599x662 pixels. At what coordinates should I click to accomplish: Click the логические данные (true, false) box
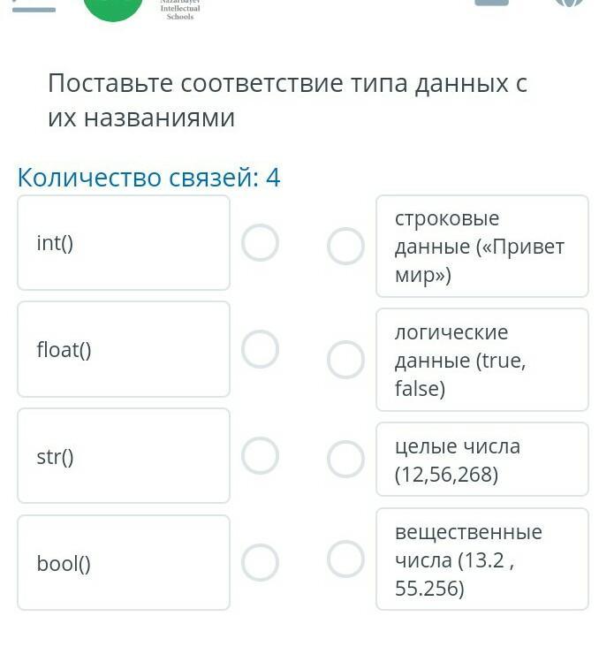click(481, 360)
